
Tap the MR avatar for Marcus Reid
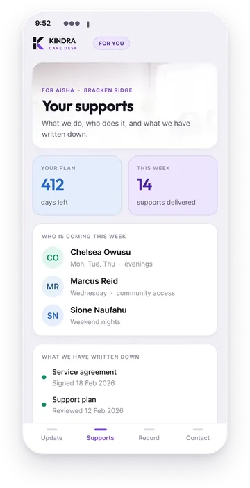53,287
